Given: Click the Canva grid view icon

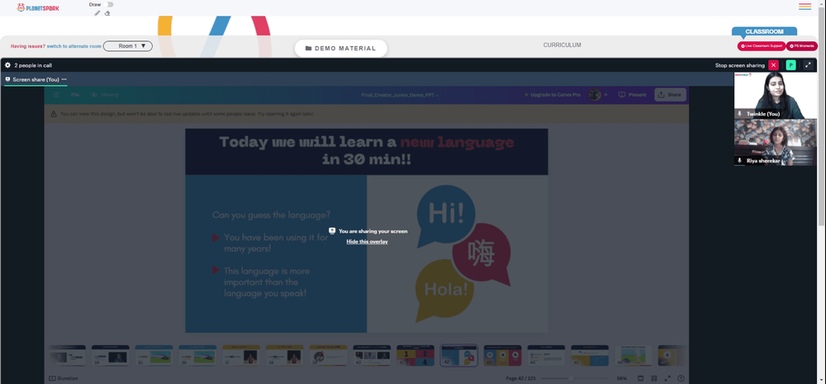Looking at the screenshot, I should click(x=654, y=378).
